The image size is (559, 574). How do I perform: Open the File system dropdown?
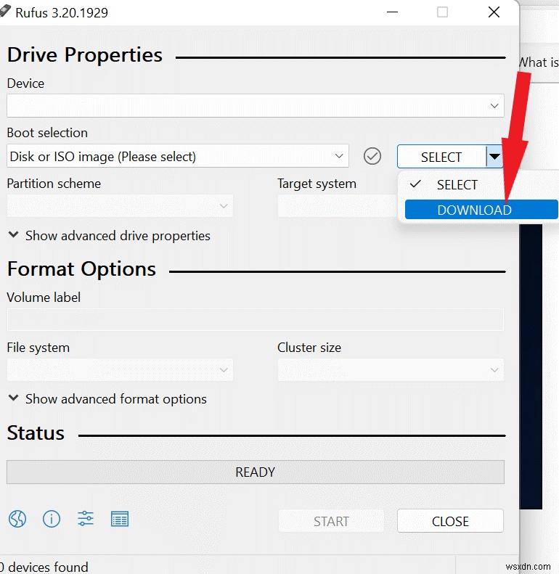pos(120,370)
